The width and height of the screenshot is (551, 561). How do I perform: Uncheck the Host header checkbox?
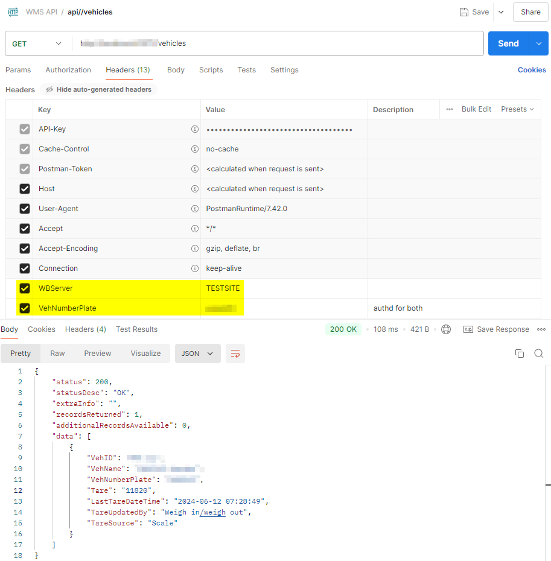(25, 189)
